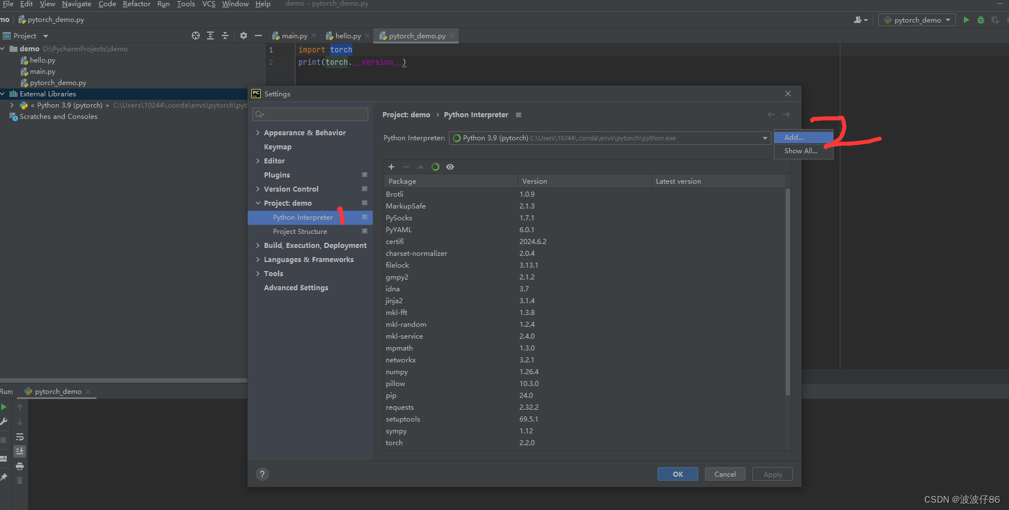Open the Navigate menu
The width and height of the screenshot is (1009, 510).
[x=77, y=4]
